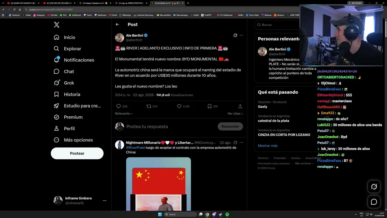387x218 pixels.
Task: Click Grok icon on Nightmare Millonario's reply
Action: tap(235, 143)
